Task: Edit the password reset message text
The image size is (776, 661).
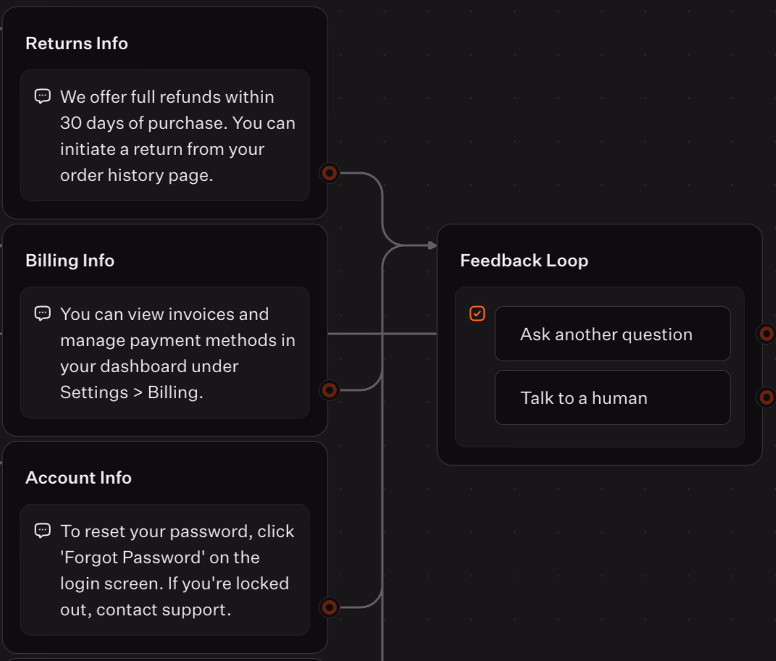Action: click(x=178, y=571)
